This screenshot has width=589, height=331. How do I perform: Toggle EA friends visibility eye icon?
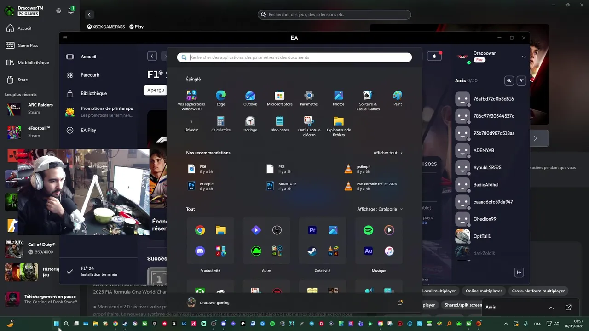[x=509, y=80]
